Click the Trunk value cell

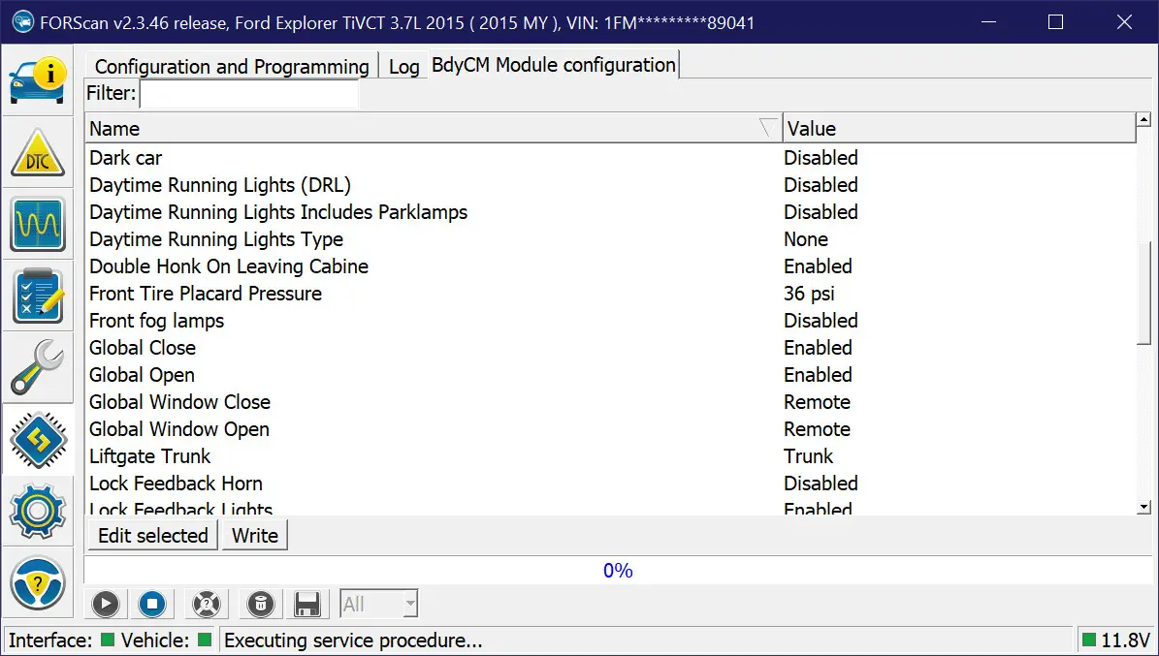(809, 456)
